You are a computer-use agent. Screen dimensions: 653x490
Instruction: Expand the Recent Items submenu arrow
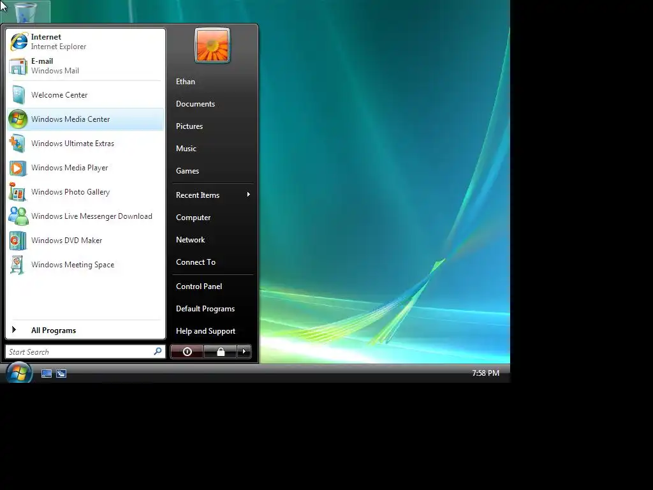coord(249,195)
